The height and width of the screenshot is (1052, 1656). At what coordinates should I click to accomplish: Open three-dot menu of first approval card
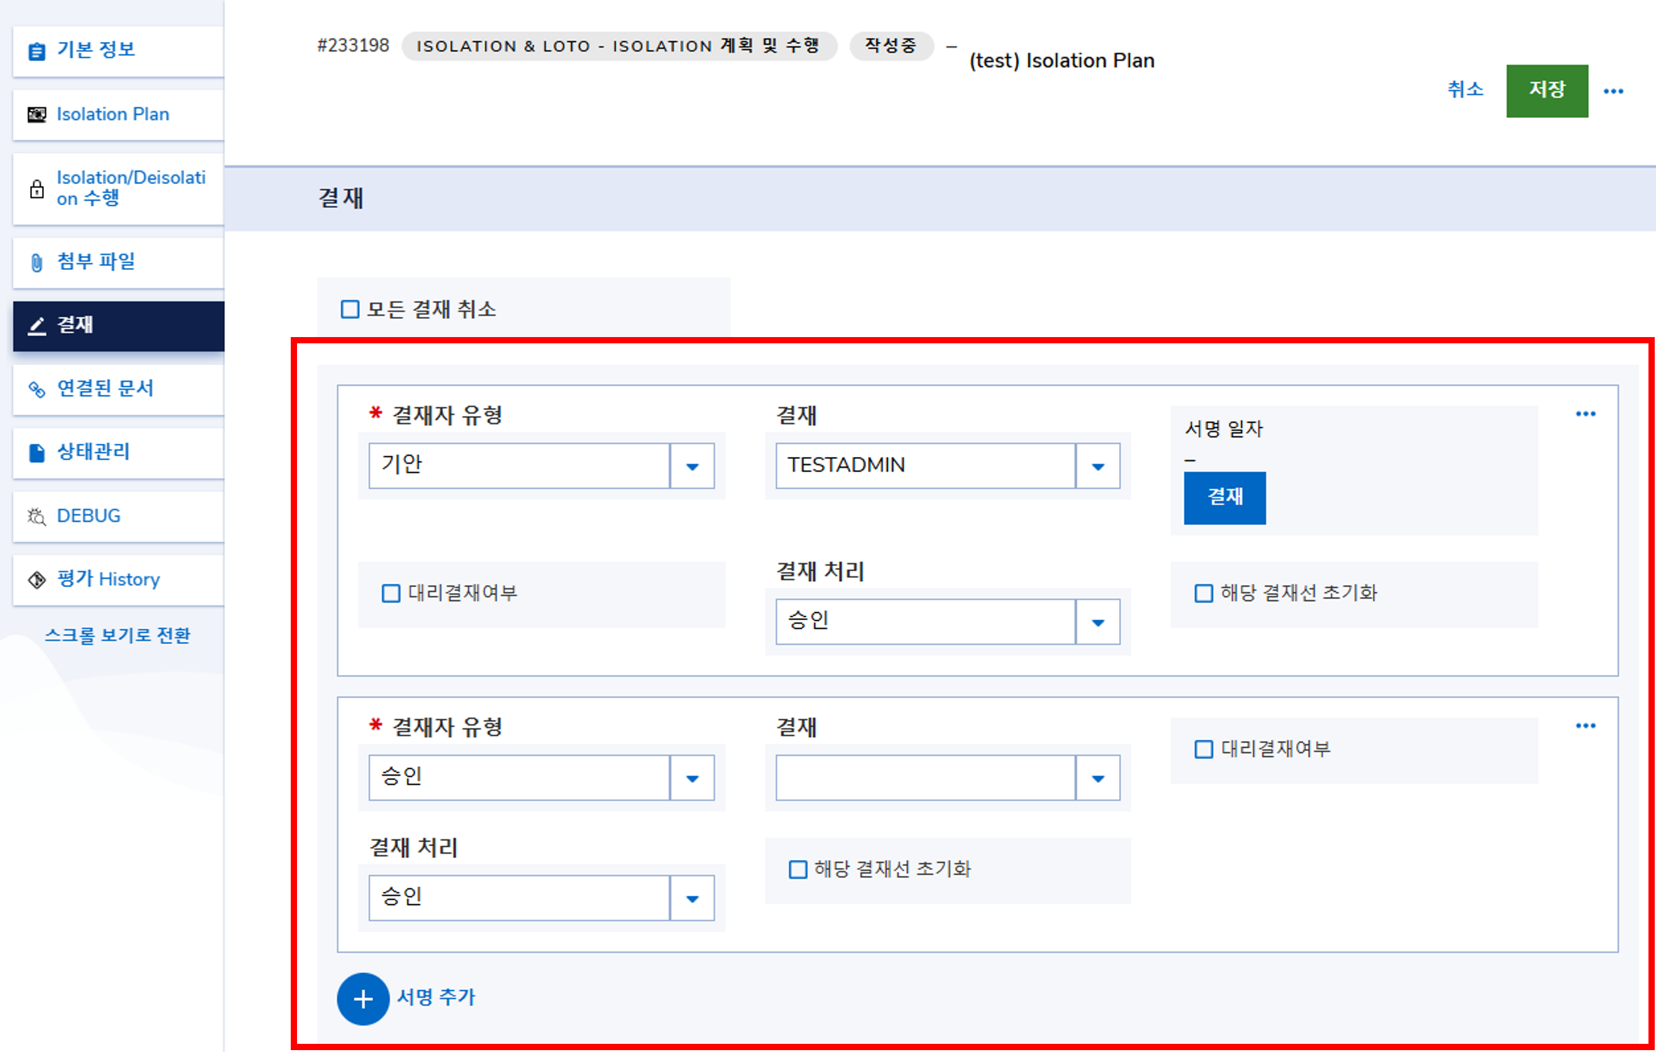click(1585, 414)
